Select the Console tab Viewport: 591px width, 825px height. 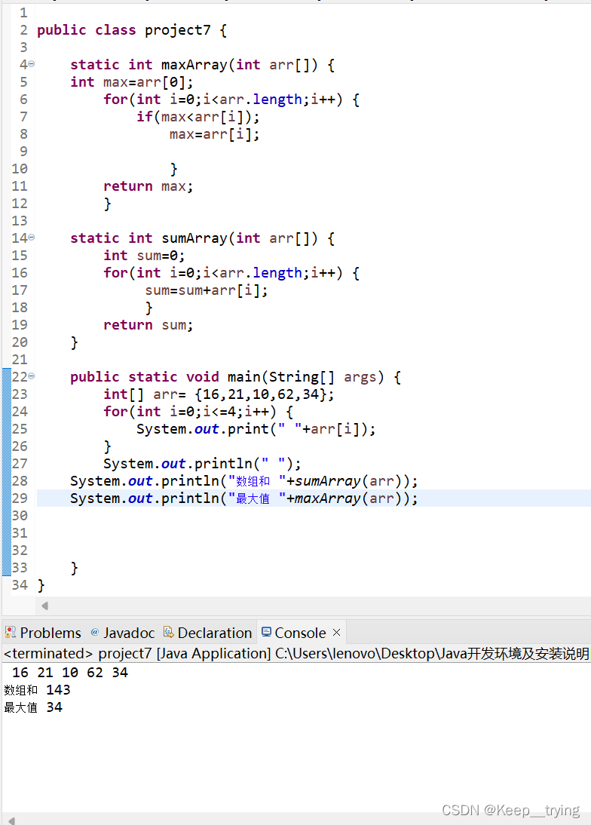[300, 633]
